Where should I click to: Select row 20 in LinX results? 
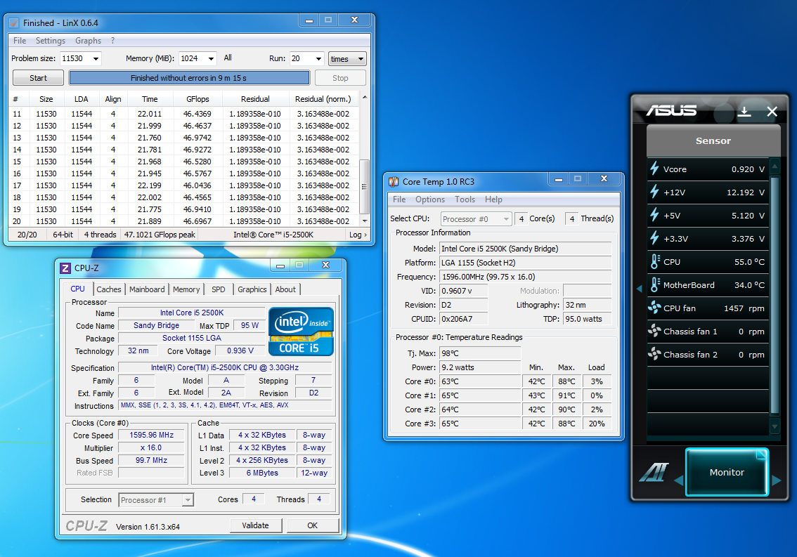[184, 221]
